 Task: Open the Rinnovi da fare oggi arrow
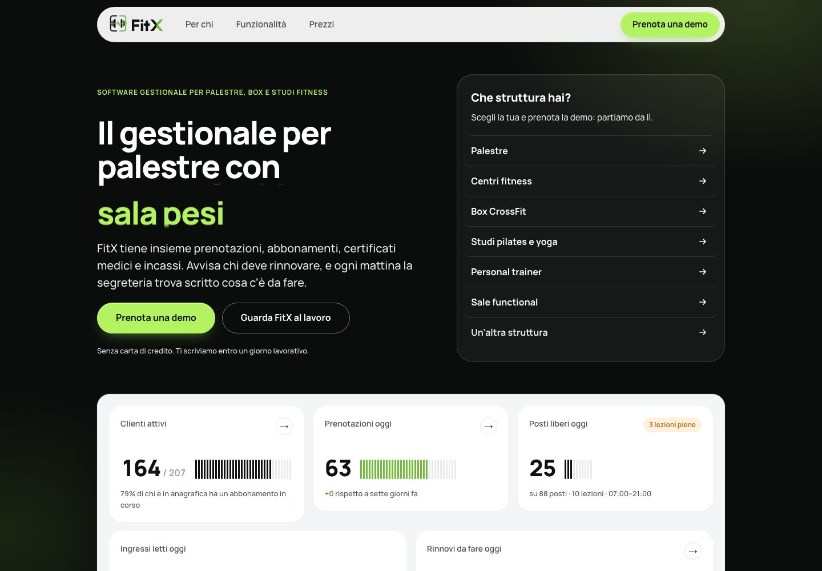(693, 551)
